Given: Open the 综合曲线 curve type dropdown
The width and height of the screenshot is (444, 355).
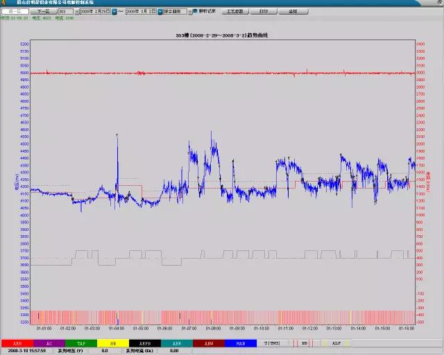Looking at the screenshot, I should [187, 12].
